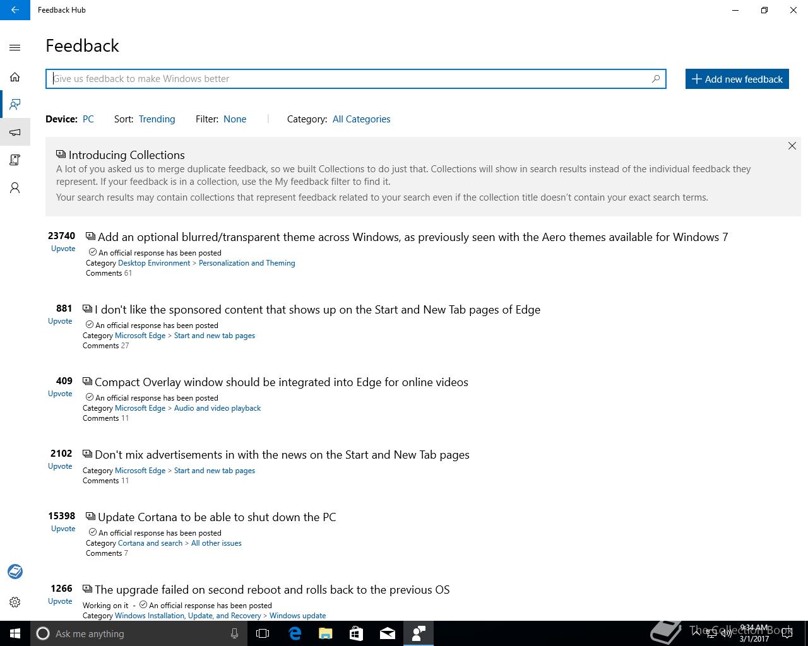Screen dimensions: 808x646
Task: Open Task View on the taskbar
Action: (x=263, y=633)
